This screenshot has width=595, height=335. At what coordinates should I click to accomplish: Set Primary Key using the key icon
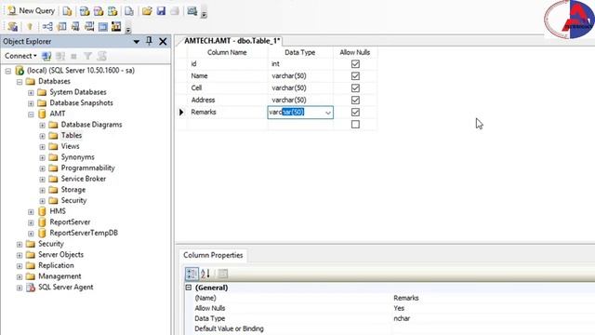30,27
